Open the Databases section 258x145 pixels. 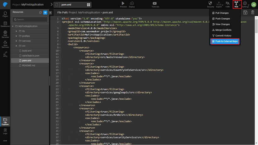click(5, 24)
